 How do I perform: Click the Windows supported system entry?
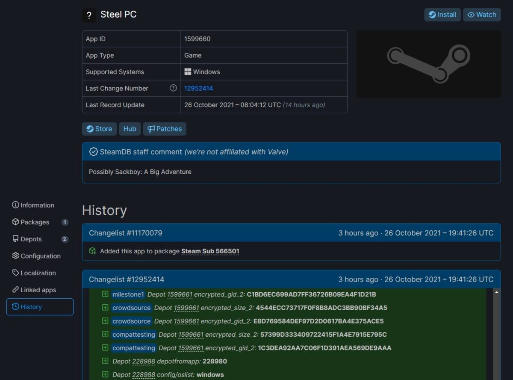pos(202,72)
